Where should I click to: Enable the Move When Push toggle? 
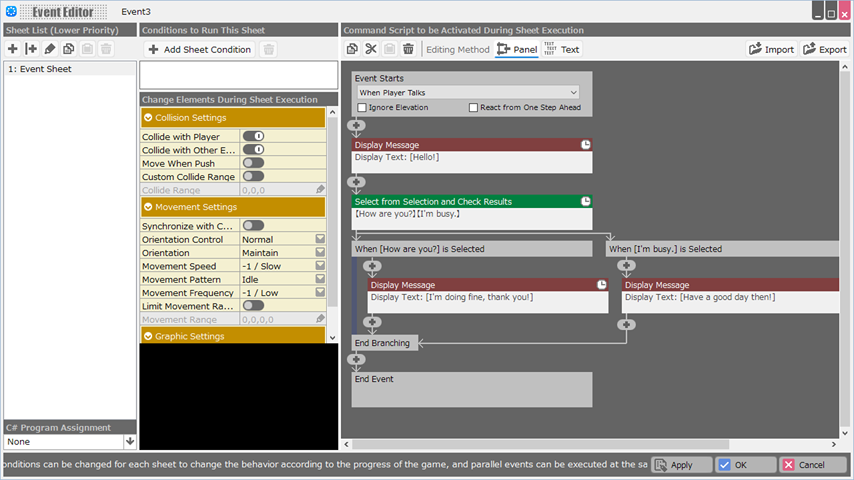tap(254, 163)
